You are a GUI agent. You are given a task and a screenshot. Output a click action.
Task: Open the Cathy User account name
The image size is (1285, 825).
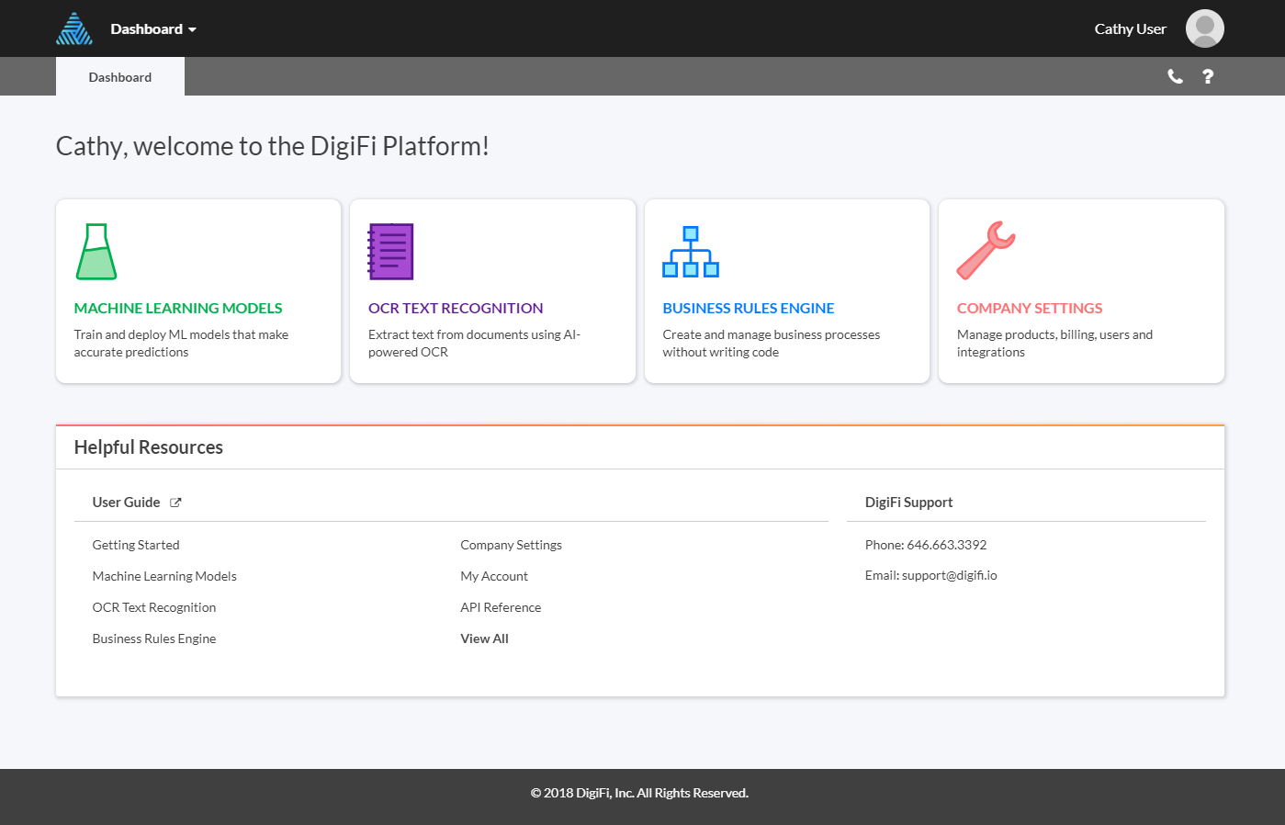(x=1130, y=29)
